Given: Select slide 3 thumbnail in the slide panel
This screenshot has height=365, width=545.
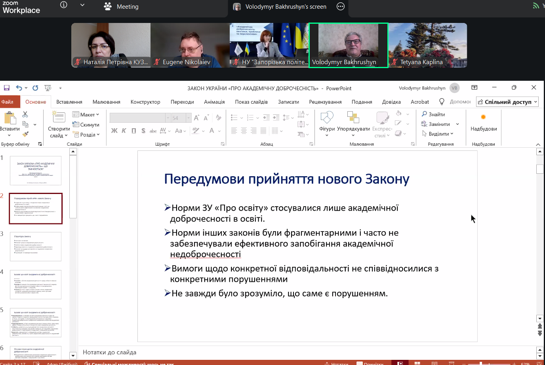Looking at the screenshot, I should [36, 247].
